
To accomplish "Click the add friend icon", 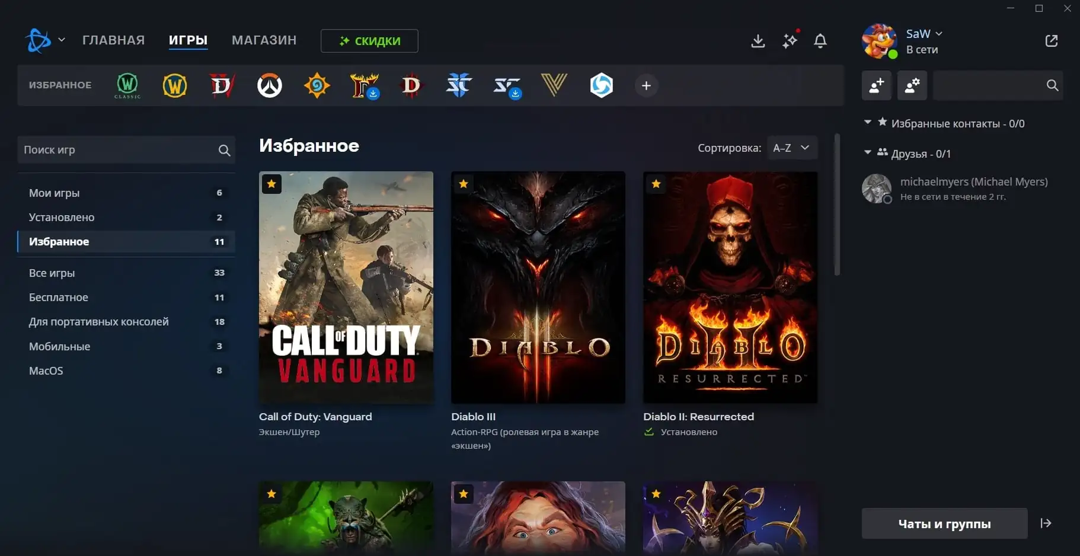I will 875,85.
